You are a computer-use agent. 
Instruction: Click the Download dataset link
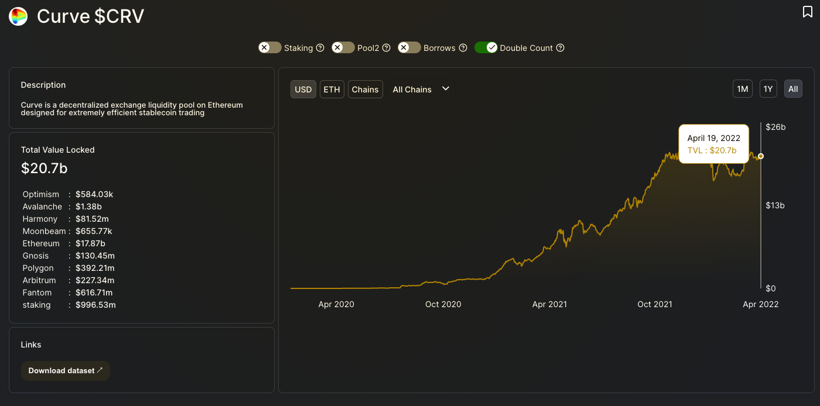(x=66, y=371)
